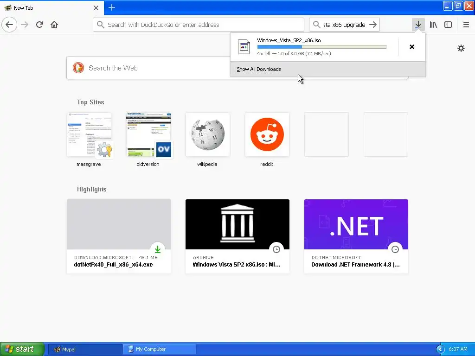Click the DOWNLOAD.MICROSOFT — 48.1 MB source text
The height and width of the screenshot is (356, 475).
point(116,257)
